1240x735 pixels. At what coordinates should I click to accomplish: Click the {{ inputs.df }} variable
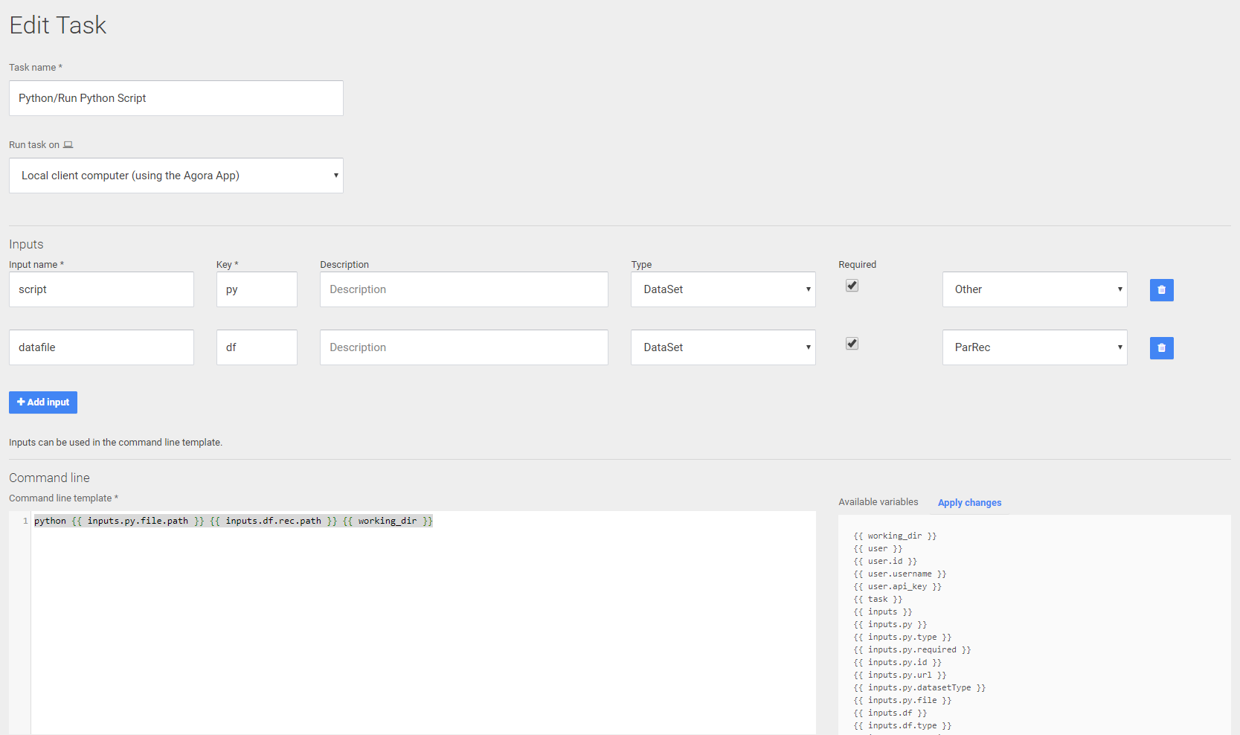[890, 713]
